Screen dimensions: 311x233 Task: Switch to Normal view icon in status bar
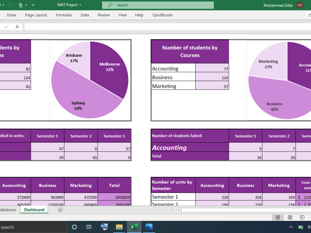(x=278, y=217)
